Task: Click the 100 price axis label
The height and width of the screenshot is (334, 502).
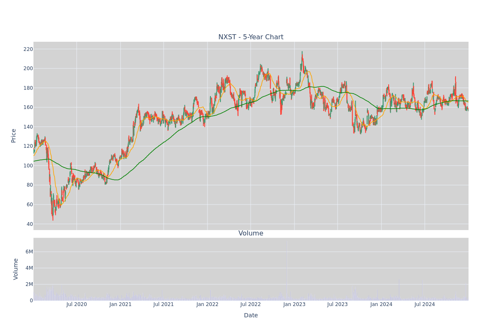Action: 28,166
